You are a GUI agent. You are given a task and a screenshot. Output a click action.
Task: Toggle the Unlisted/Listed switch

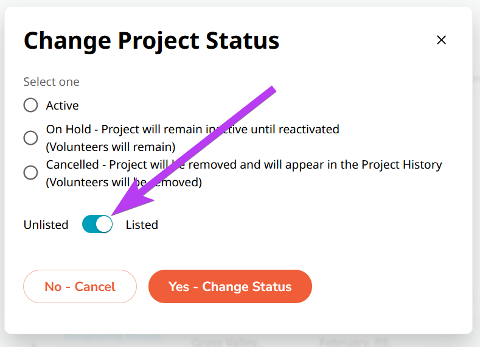pos(97,225)
